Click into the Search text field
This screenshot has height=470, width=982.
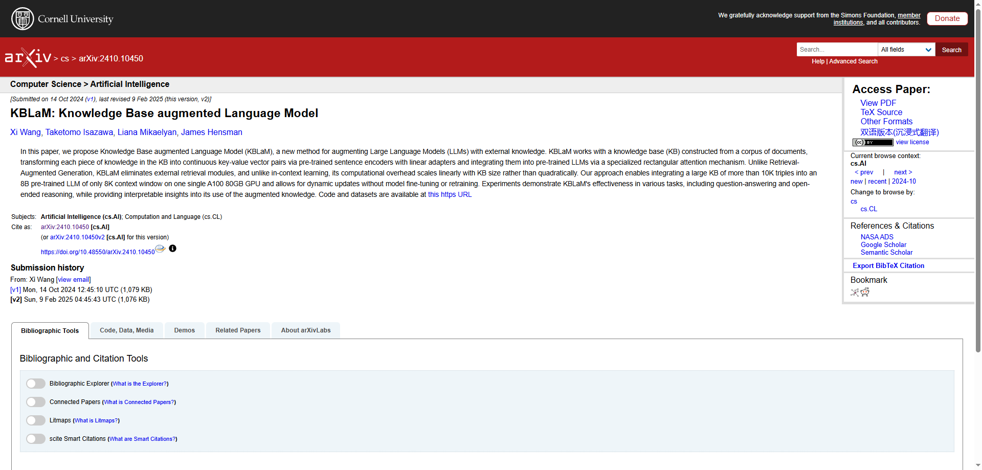coord(837,50)
